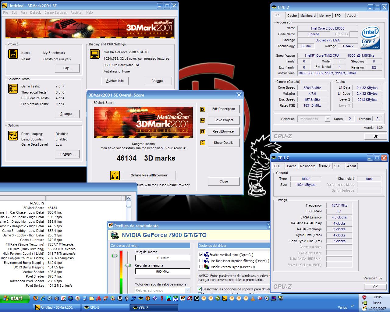
Task: Launch the orange info icon in quick launch
Action: point(148,298)
